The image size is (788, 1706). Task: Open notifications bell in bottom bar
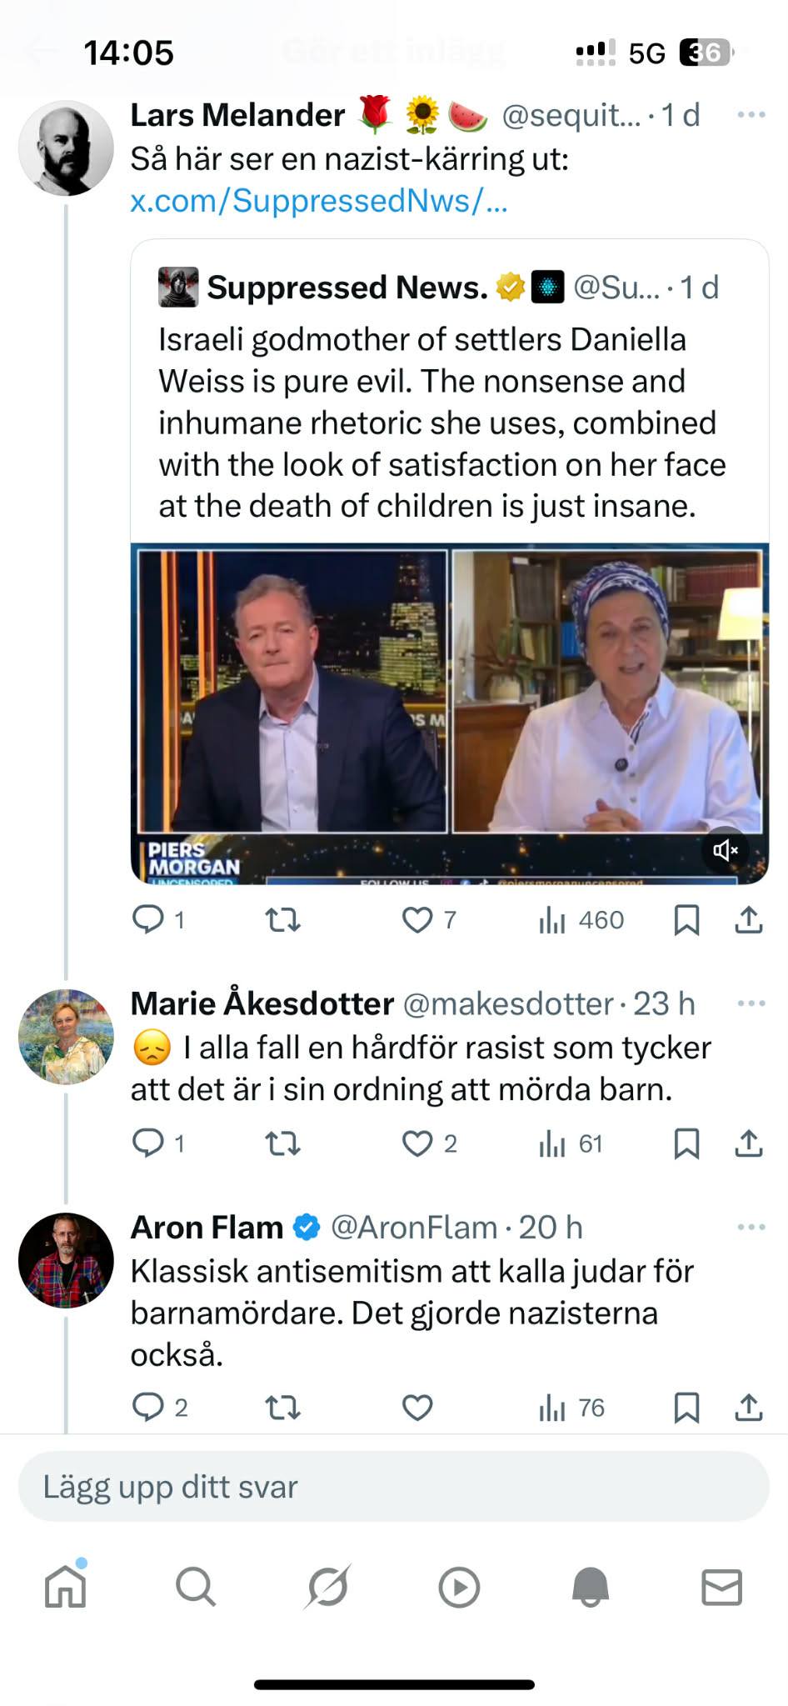591,1587
